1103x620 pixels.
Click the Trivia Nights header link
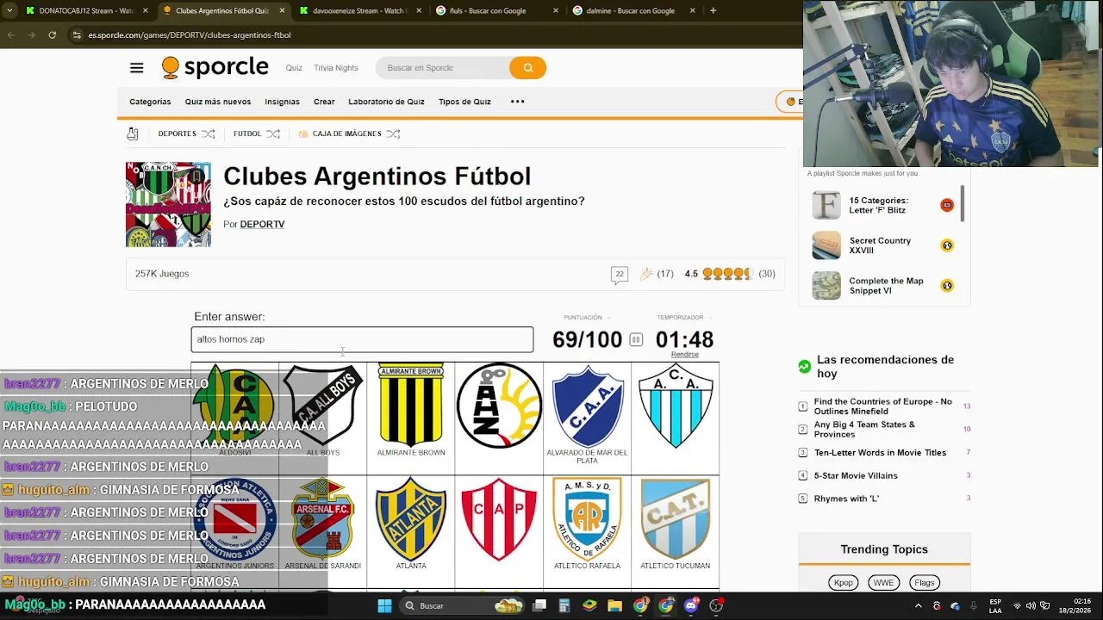(x=336, y=68)
